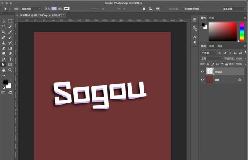The height and width of the screenshot is (160, 248).
Task: Enable constrain path dragging checkbox
Action: pos(183,9)
